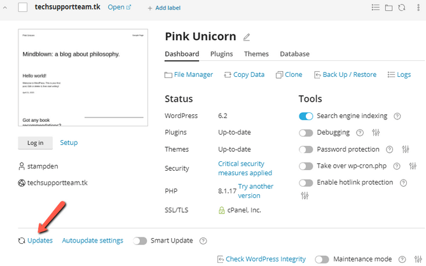Screen dimensions: 426x266
Task: Switch to list view icon at top right
Action: [x=375, y=8]
